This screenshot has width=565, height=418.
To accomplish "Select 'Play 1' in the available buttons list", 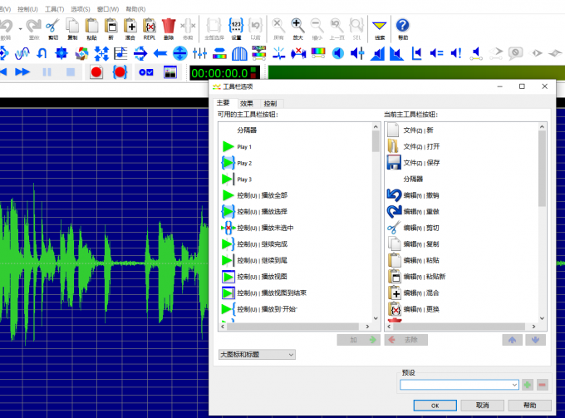I will pos(244,146).
